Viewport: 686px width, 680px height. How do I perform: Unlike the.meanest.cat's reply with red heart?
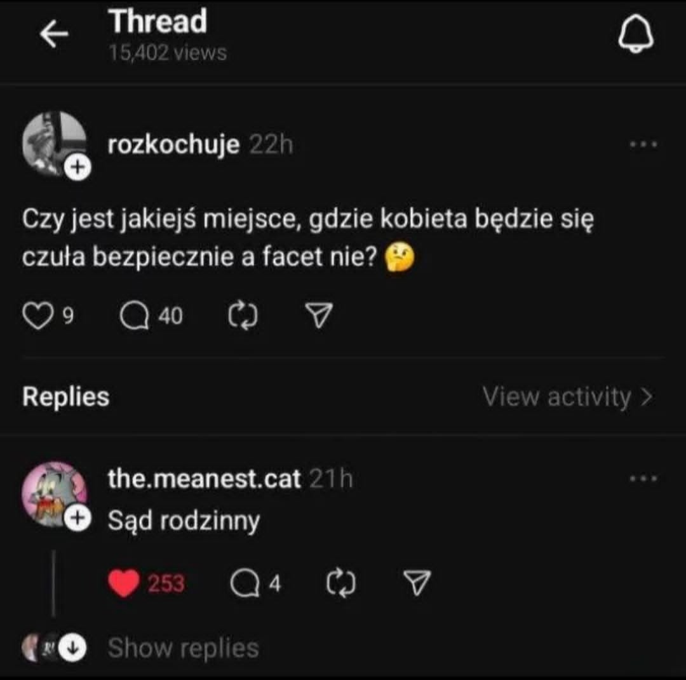124,583
